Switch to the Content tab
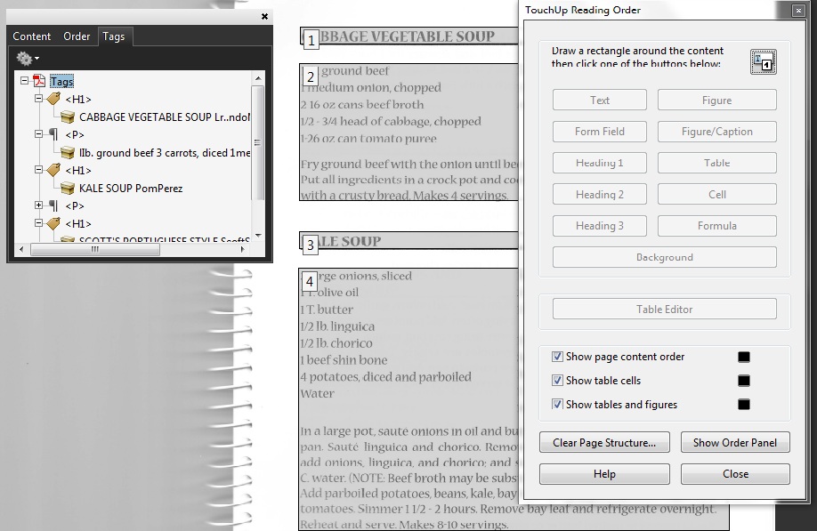Viewport: 817px width, 531px height. 31,36
